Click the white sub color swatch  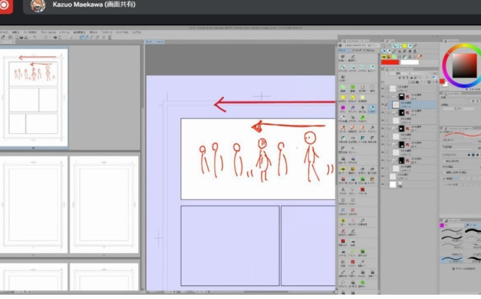410,62
